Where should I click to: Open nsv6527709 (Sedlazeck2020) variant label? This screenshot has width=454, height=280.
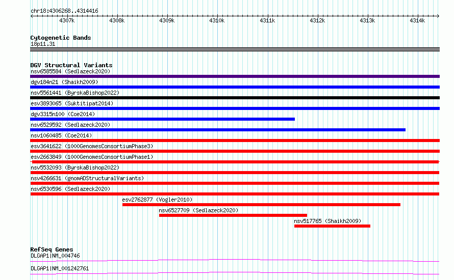click(198, 210)
